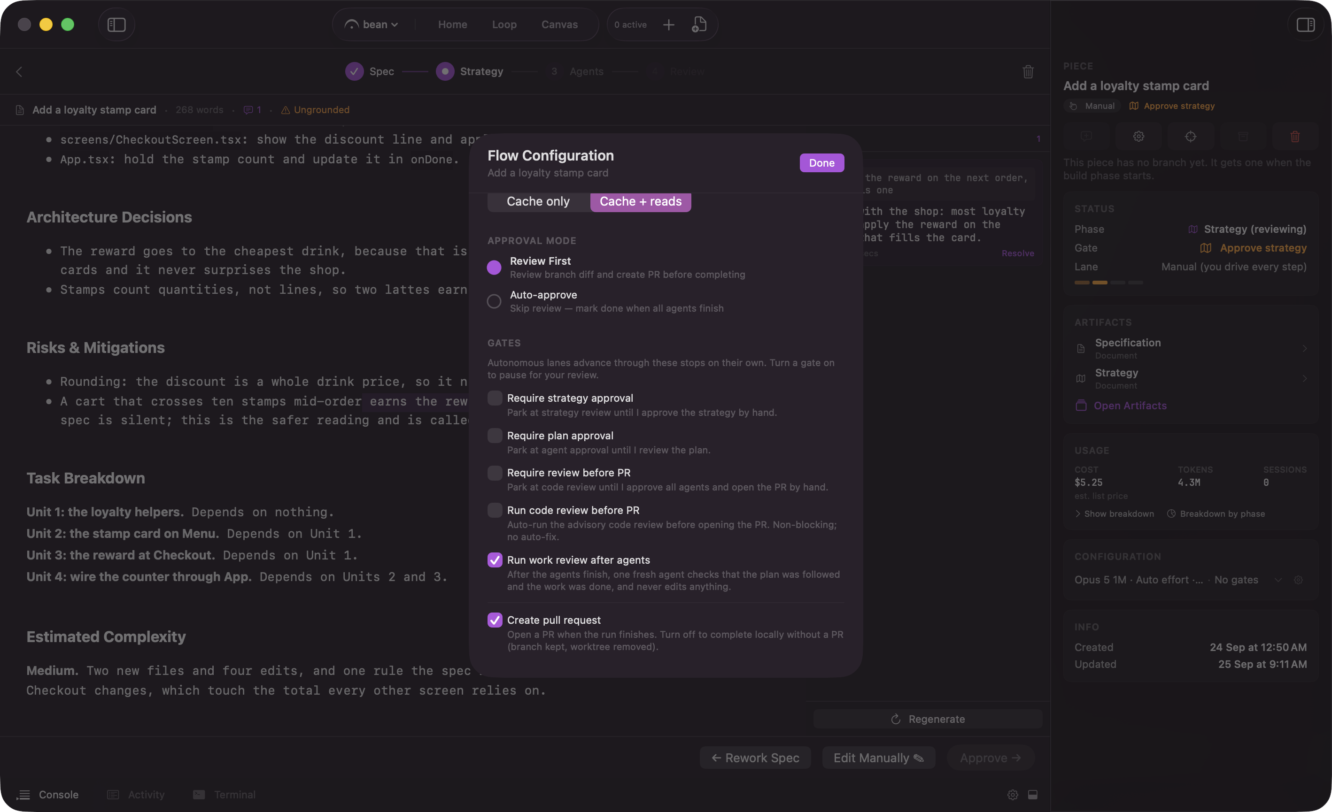The width and height of the screenshot is (1332, 812).
Task: Go back with the left chevron arrow
Action: pyautogui.click(x=19, y=72)
